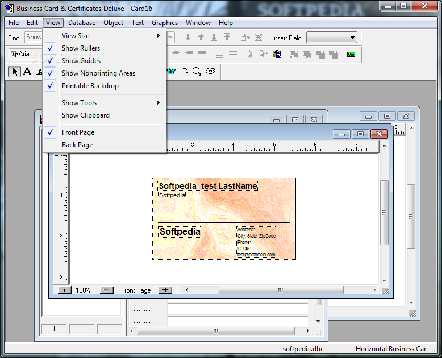Open the Database menu

pyautogui.click(x=82, y=23)
